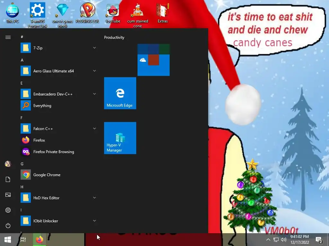Click the Hyper-V Manager tile

coord(120,138)
